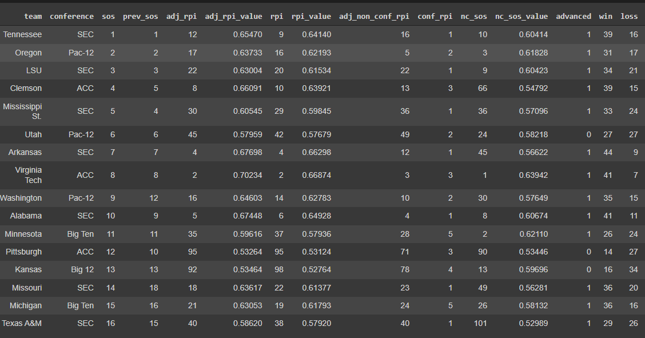Click the 'team' column header
The width and height of the screenshot is (645, 338).
[33, 17]
